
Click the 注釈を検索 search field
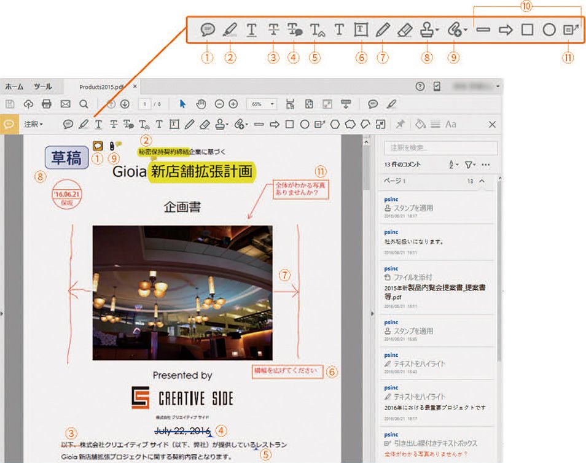440,148
